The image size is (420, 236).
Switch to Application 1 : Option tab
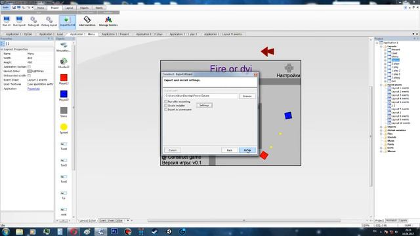[x=19, y=34]
